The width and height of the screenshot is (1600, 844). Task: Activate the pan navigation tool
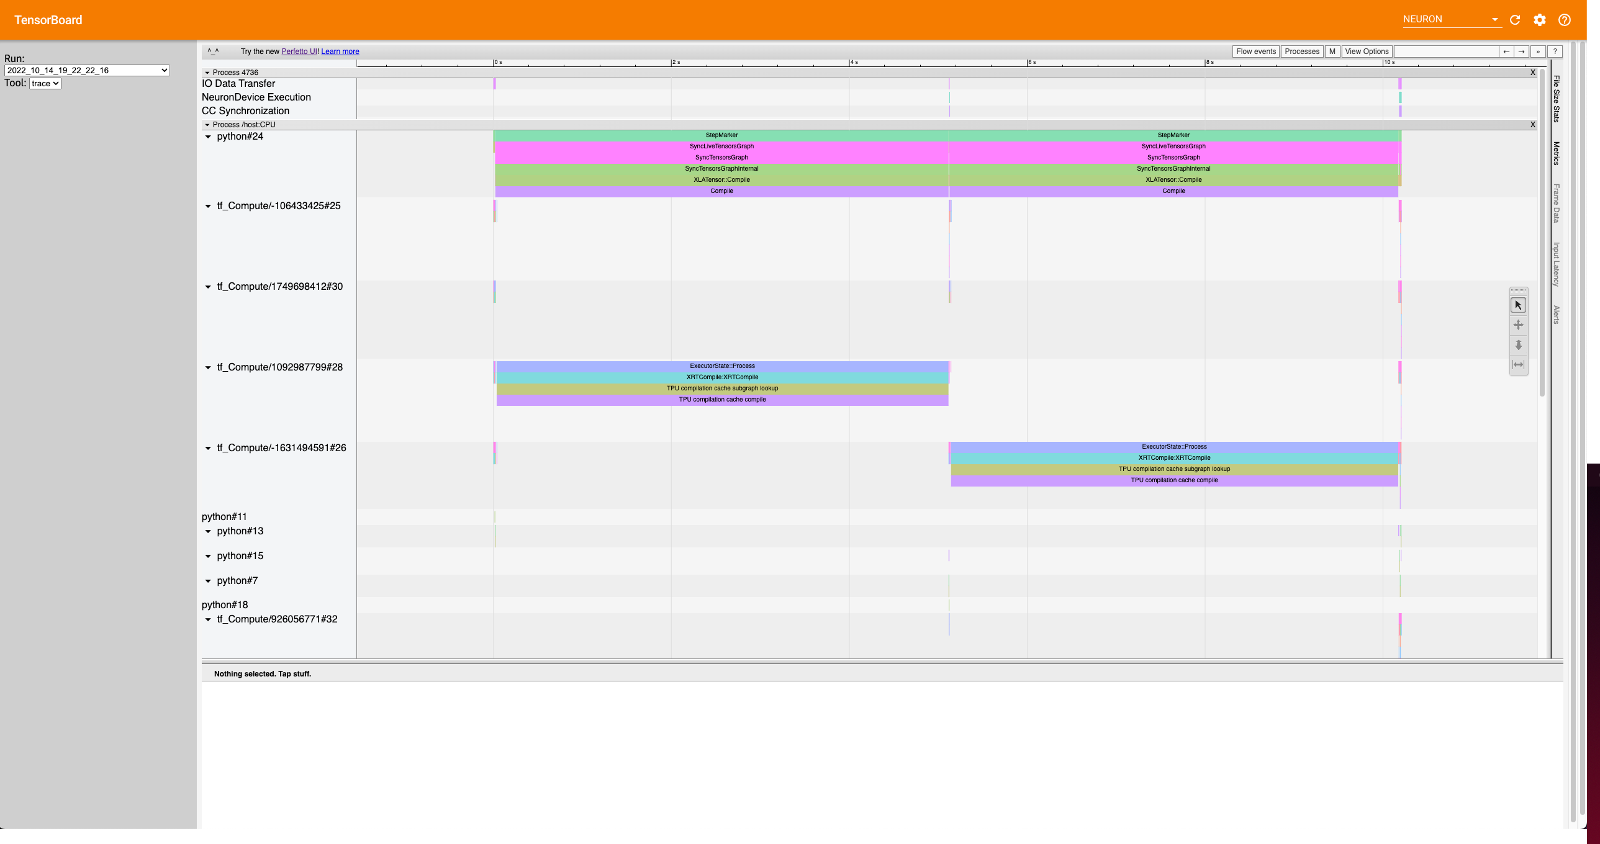pyautogui.click(x=1518, y=325)
